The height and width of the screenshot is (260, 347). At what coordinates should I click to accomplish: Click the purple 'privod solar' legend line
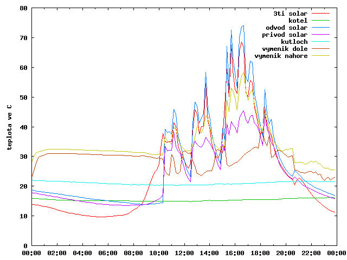click(320, 35)
